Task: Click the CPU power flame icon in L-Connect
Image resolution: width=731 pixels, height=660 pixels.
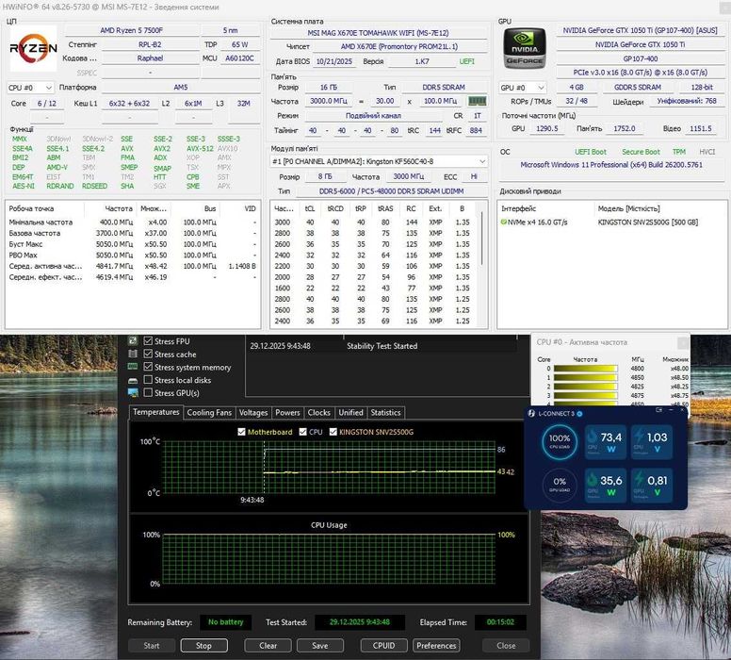Action: point(593,437)
